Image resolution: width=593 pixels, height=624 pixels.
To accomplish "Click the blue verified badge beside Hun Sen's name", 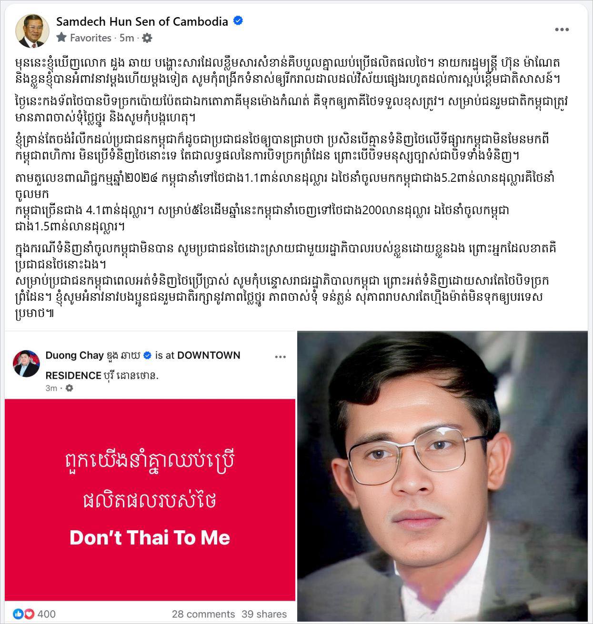I will click(238, 21).
